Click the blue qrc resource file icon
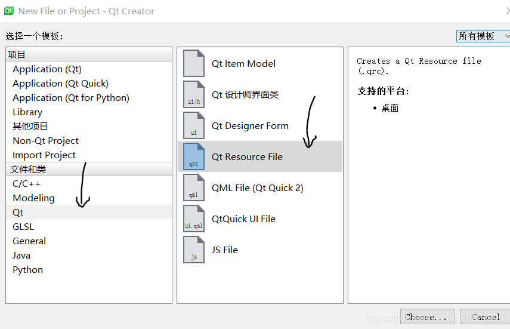Image resolution: width=510 pixels, height=329 pixels. (194, 156)
